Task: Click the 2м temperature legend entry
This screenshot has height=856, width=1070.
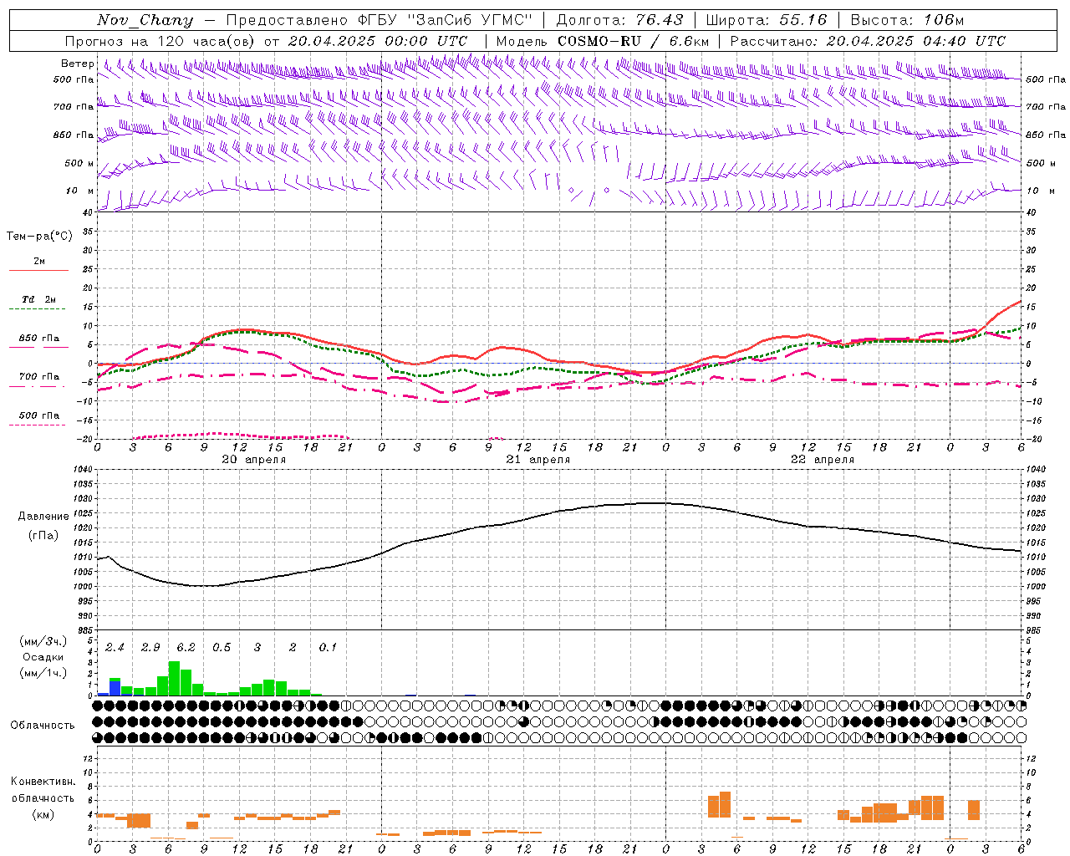Action: pos(39,261)
